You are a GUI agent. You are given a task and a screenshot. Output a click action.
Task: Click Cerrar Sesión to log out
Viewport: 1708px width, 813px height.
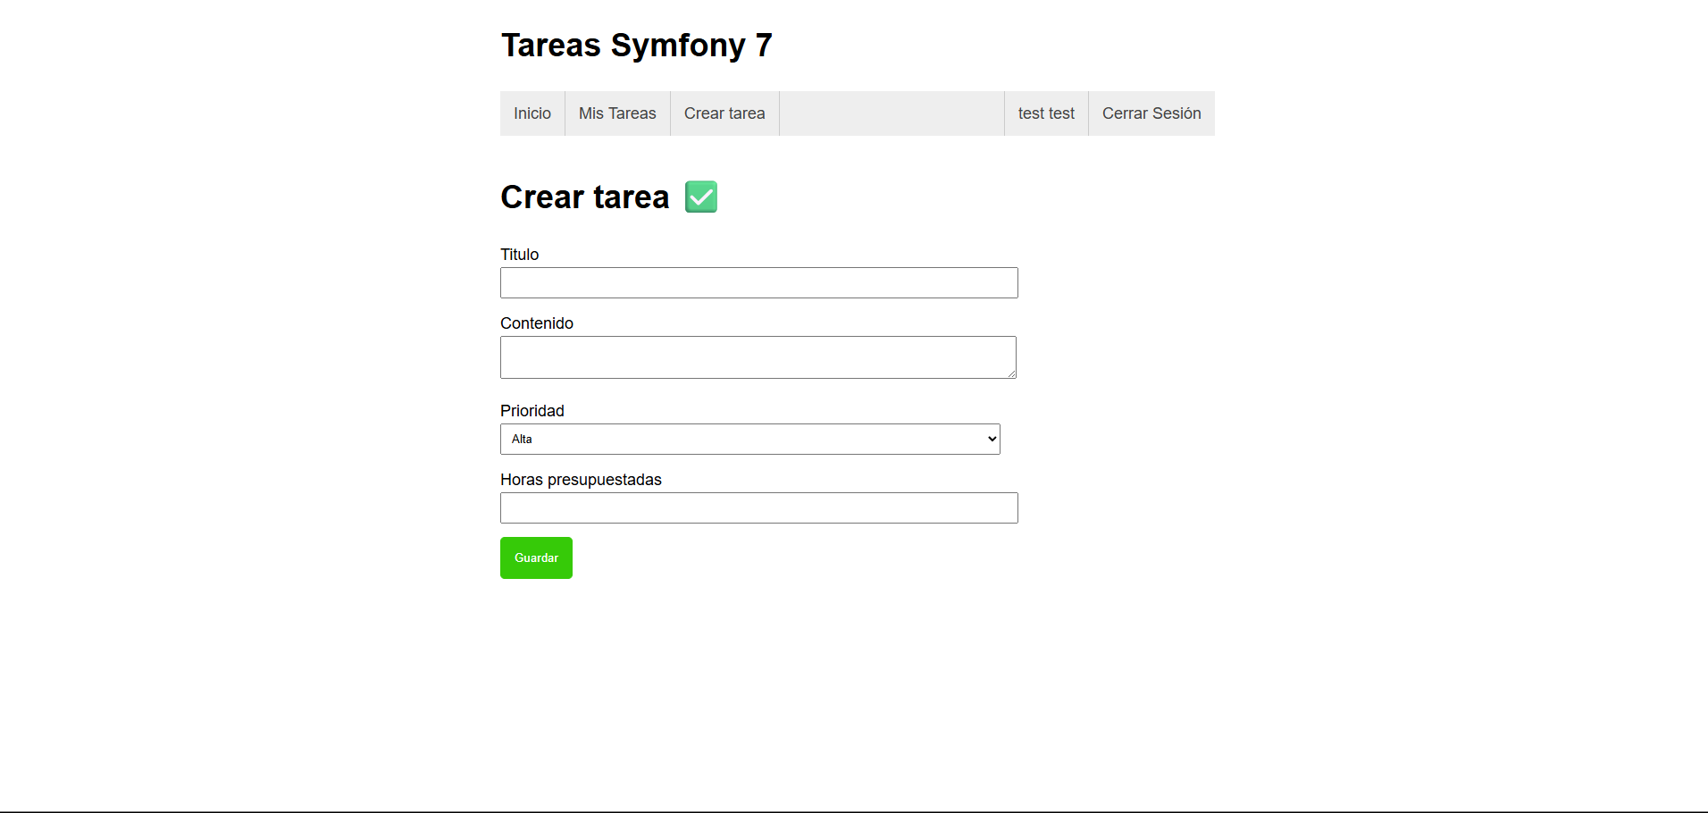point(1151,113)
